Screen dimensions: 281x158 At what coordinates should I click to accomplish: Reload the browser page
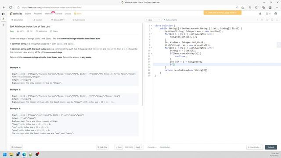tap(11, 7)
